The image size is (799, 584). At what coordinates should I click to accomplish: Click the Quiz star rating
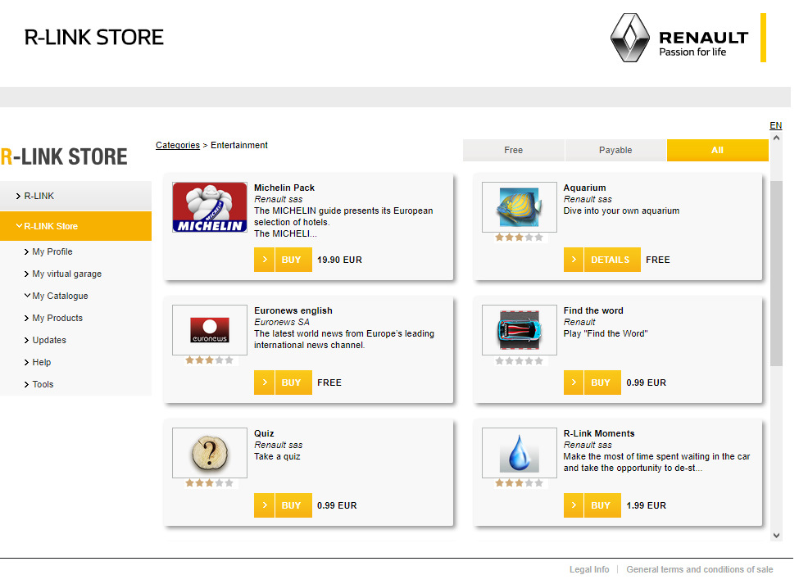pyautogui.click(x=210, y=482)
